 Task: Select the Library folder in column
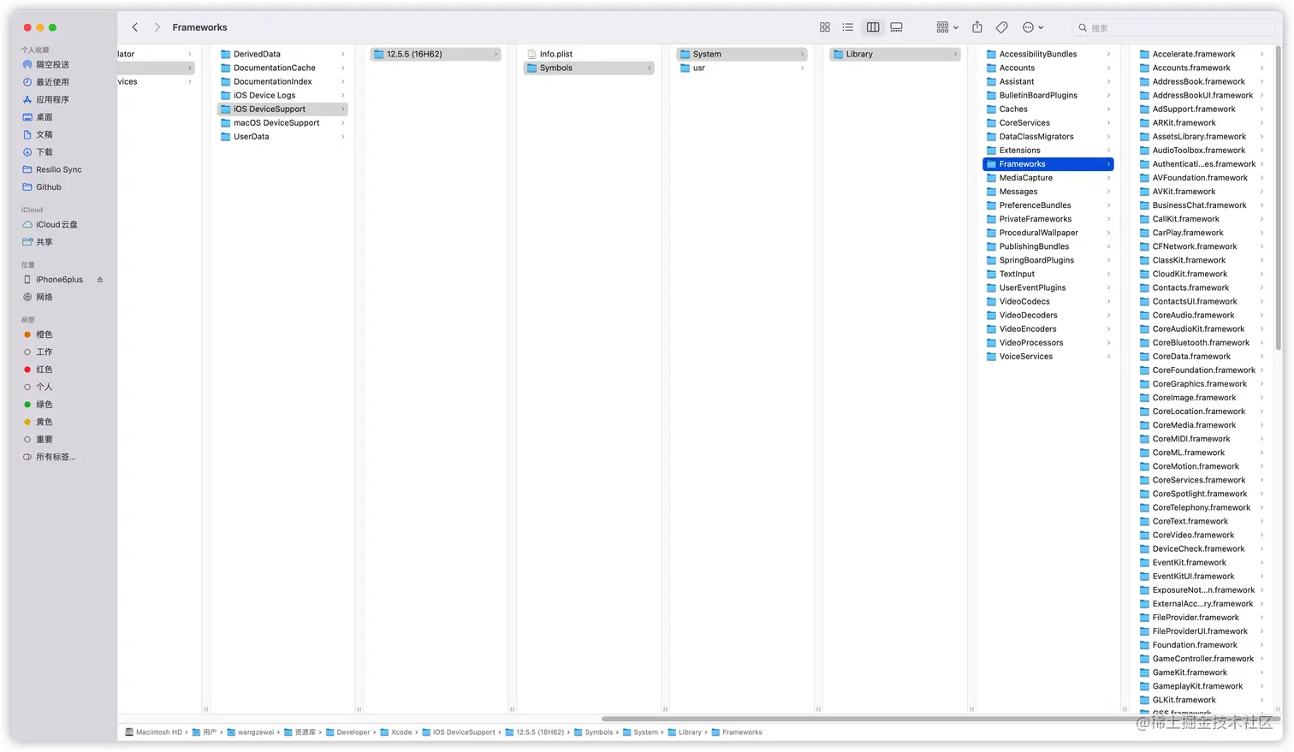click(895, 54)
